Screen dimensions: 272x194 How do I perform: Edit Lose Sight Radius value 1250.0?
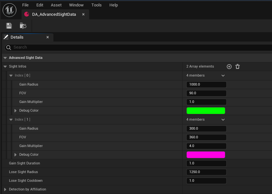(x=206, y=172)
